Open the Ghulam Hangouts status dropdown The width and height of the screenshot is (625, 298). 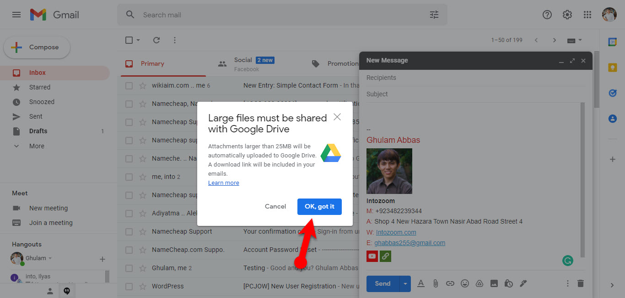pos(50,258)
